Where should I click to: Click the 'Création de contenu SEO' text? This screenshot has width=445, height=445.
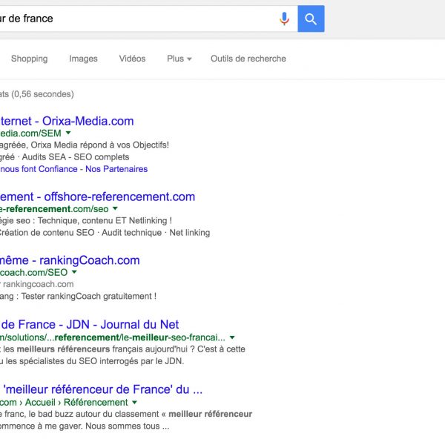(47, 233)
